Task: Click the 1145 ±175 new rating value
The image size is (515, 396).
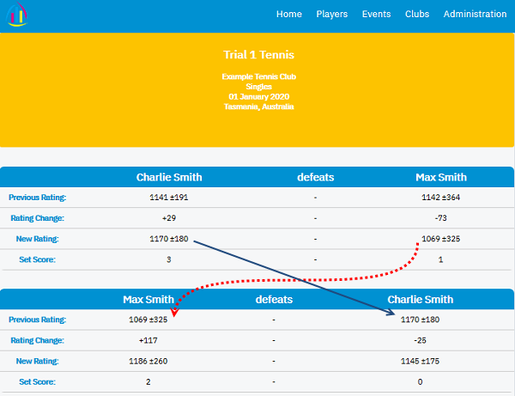Action: point(420,362)
